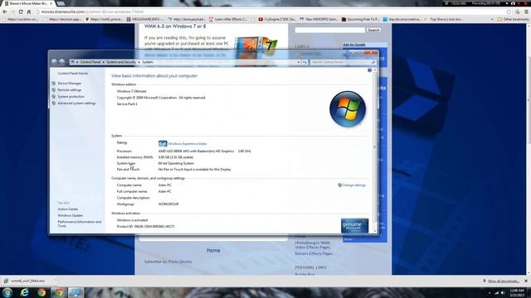Open Chrome menu icon at toolbar end

[526, 12]
